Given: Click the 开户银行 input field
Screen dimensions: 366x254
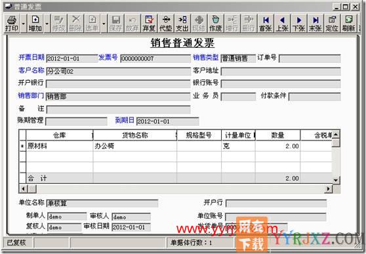Looking at the screenshot, I should coord(118,83).
